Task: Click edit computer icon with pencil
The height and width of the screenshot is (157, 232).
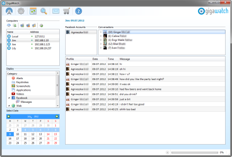Action: (34, 25)
